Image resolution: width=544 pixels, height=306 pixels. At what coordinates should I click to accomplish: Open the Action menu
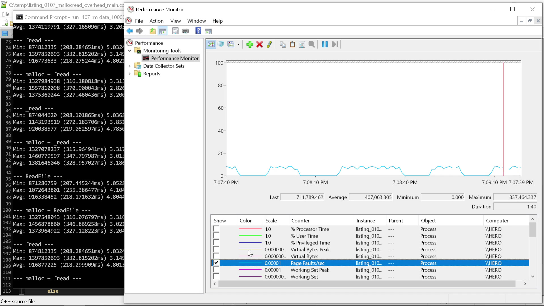156,21
